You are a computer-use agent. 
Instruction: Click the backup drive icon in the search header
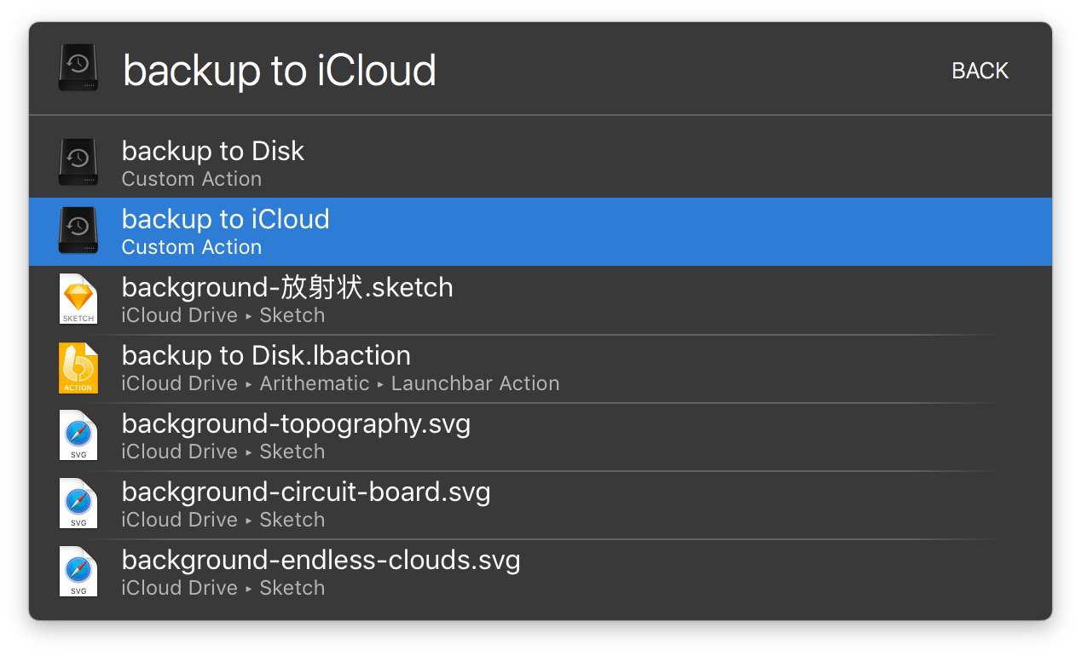tap(78, 69)
